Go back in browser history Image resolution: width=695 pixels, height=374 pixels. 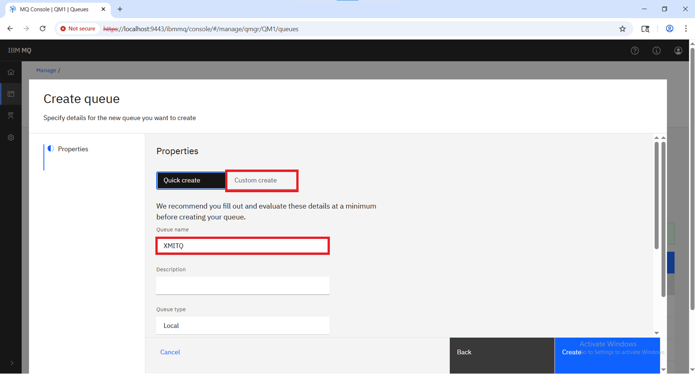point(10,29)
